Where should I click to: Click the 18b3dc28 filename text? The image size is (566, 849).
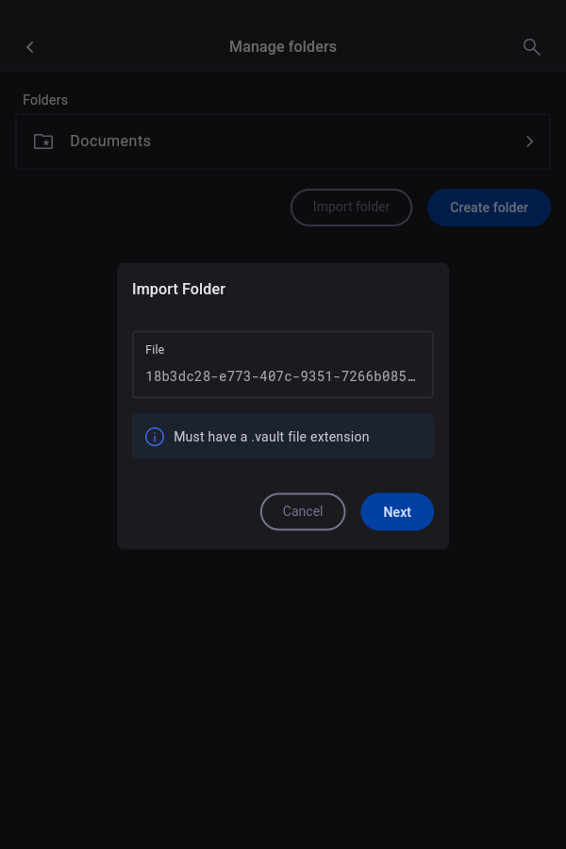[280, 376]
